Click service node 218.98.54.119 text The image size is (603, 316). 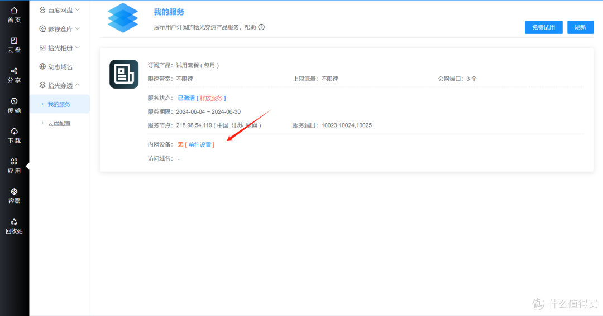coord(218,125)
